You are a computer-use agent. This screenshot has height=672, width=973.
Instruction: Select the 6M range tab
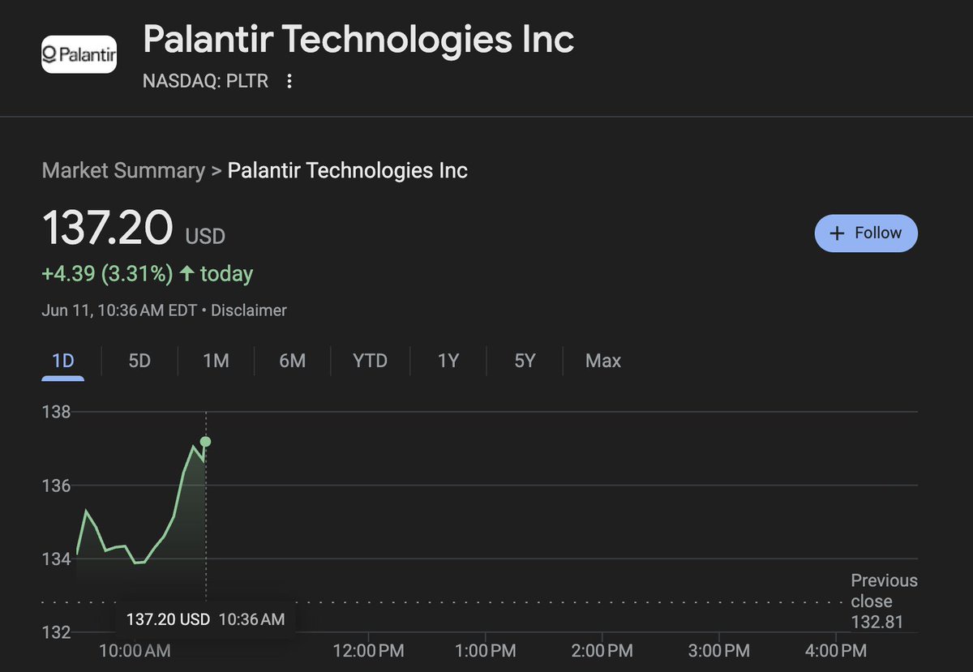(x=292, y=361)
